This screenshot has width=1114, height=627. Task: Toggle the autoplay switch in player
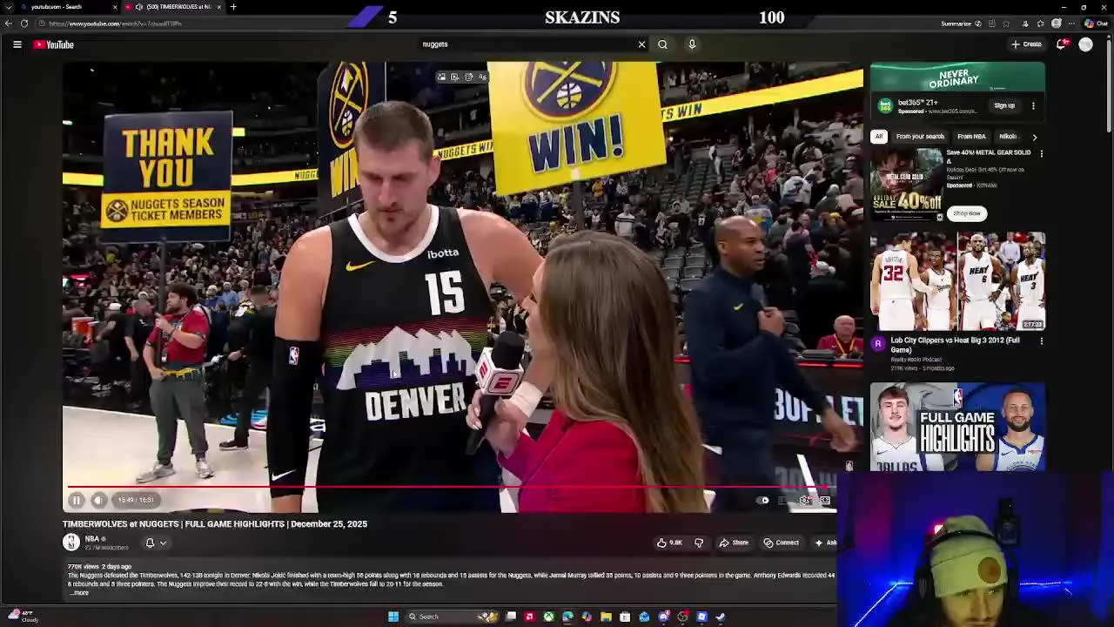(x=763, y=500)
